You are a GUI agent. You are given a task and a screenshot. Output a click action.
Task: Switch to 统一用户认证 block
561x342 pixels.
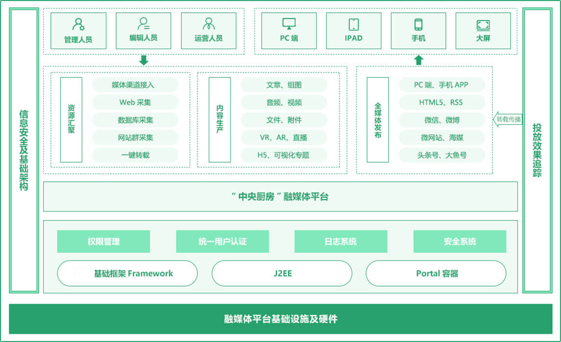(222, 242)
